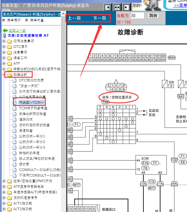Open the TCM端子和参考值 page

click(33, 108)
